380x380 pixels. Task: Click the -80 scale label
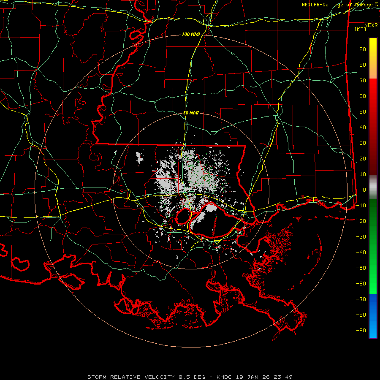(x=361, y=315)
